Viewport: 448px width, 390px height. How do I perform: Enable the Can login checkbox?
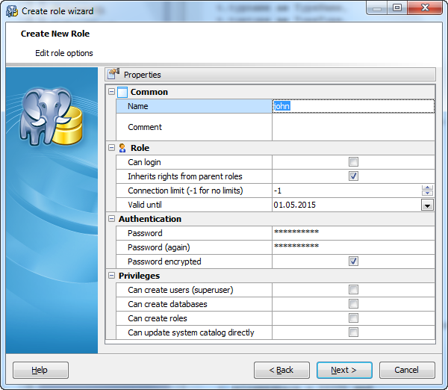click(x=353, y=162)
